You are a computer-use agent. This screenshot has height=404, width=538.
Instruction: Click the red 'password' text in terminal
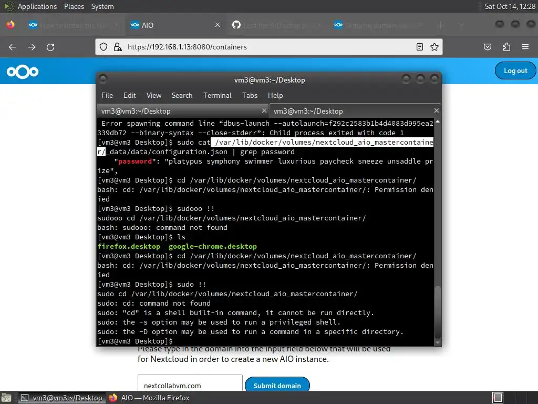point(135,161)
